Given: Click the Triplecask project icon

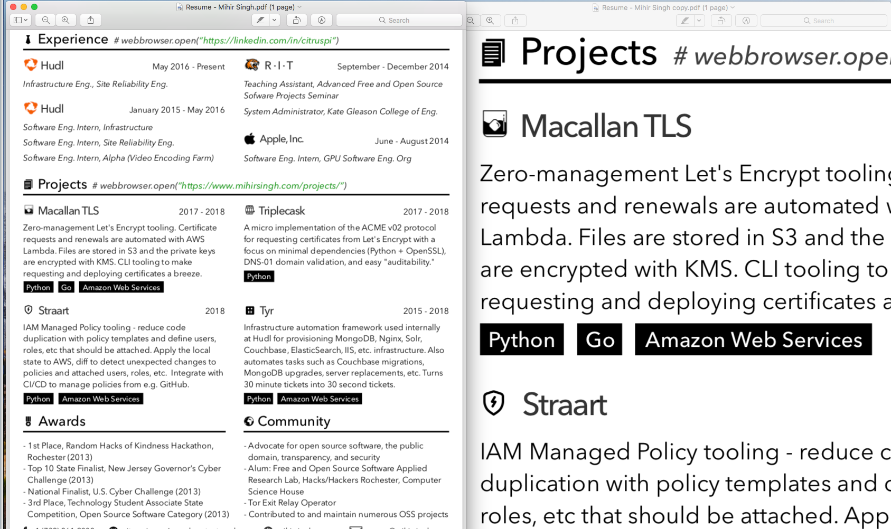Looking at the screenshot, I should 250,210.
